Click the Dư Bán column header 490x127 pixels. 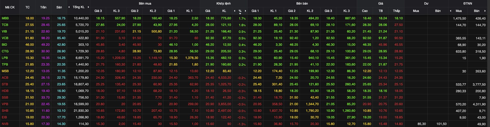pos(438,11)
